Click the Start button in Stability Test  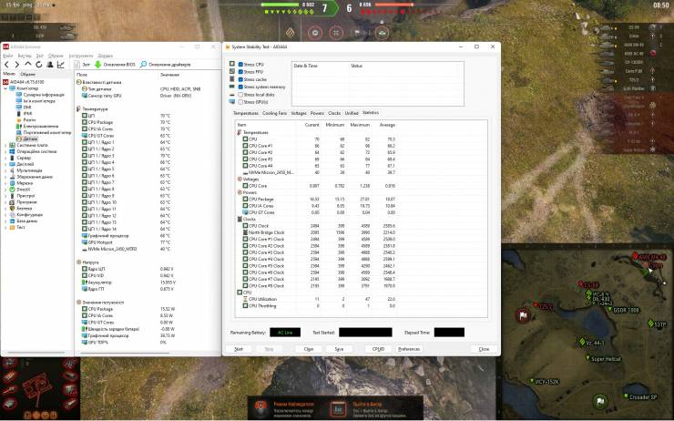tap(239, 349)
